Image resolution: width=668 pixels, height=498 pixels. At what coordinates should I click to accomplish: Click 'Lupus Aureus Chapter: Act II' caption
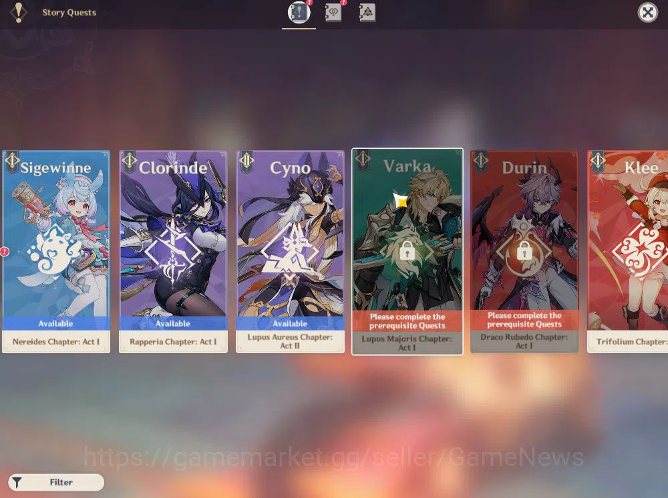tap(290, 341)
